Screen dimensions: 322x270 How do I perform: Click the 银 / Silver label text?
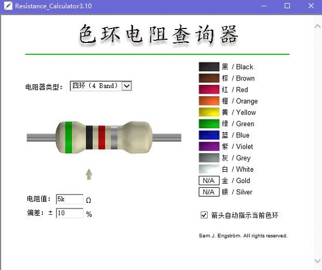[237, 192]
